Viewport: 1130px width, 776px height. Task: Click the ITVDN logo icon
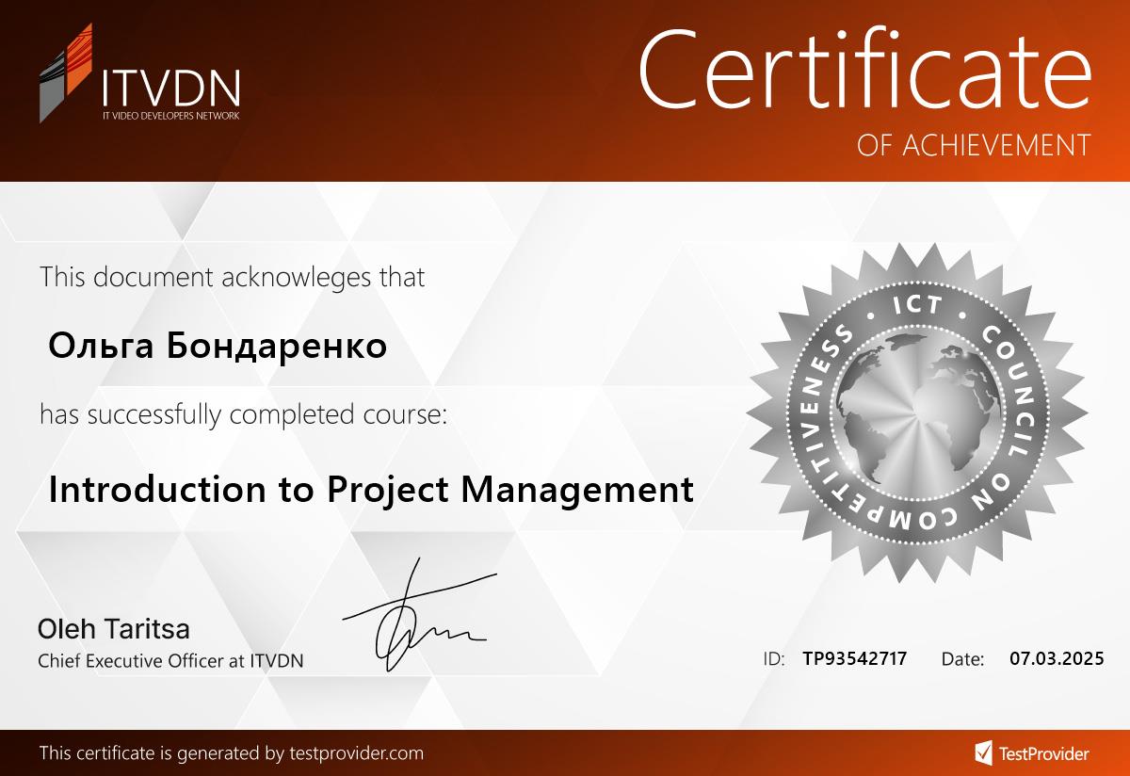coord(66,73)
